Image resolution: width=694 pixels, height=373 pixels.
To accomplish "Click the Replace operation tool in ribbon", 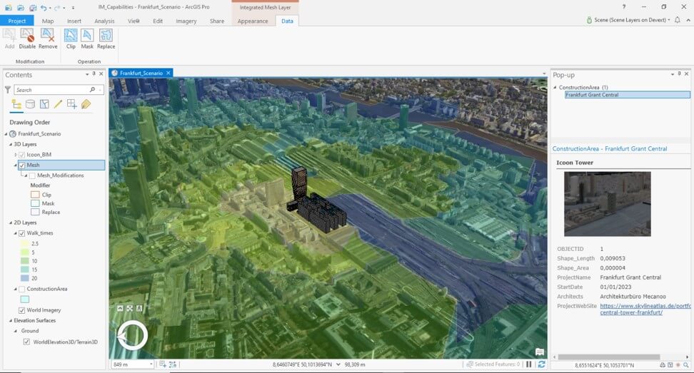I will tap(106, 39).
